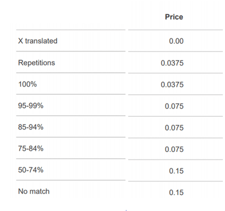Select the 85-94% match row label
This screenshot has width=225, height=211.
click(x=31, y=127)
